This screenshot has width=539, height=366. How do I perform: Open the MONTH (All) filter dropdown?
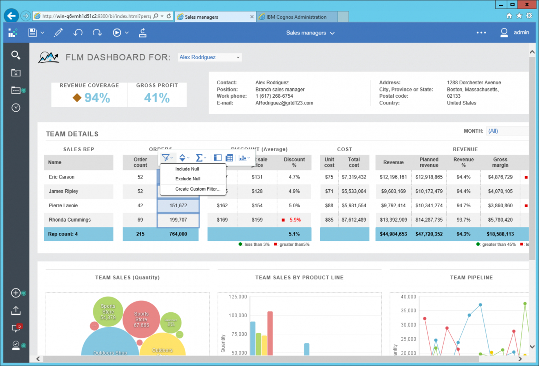tap(508, 131)
